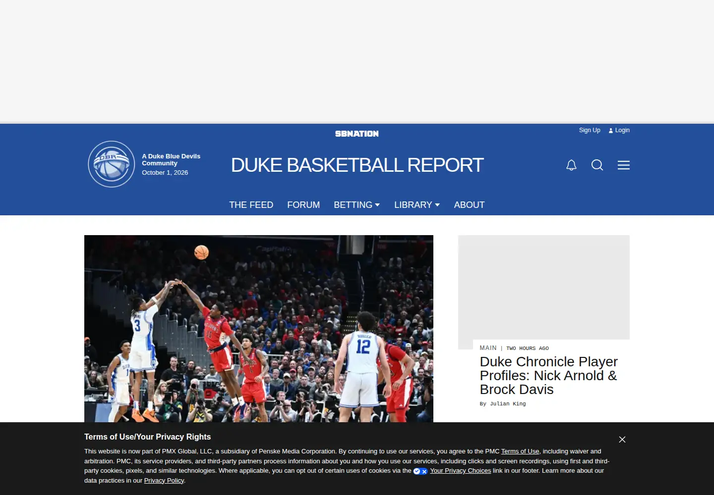714x495 pixels.
Task: Click the date 'October 1, 2026'
Action: pos(165,173)
